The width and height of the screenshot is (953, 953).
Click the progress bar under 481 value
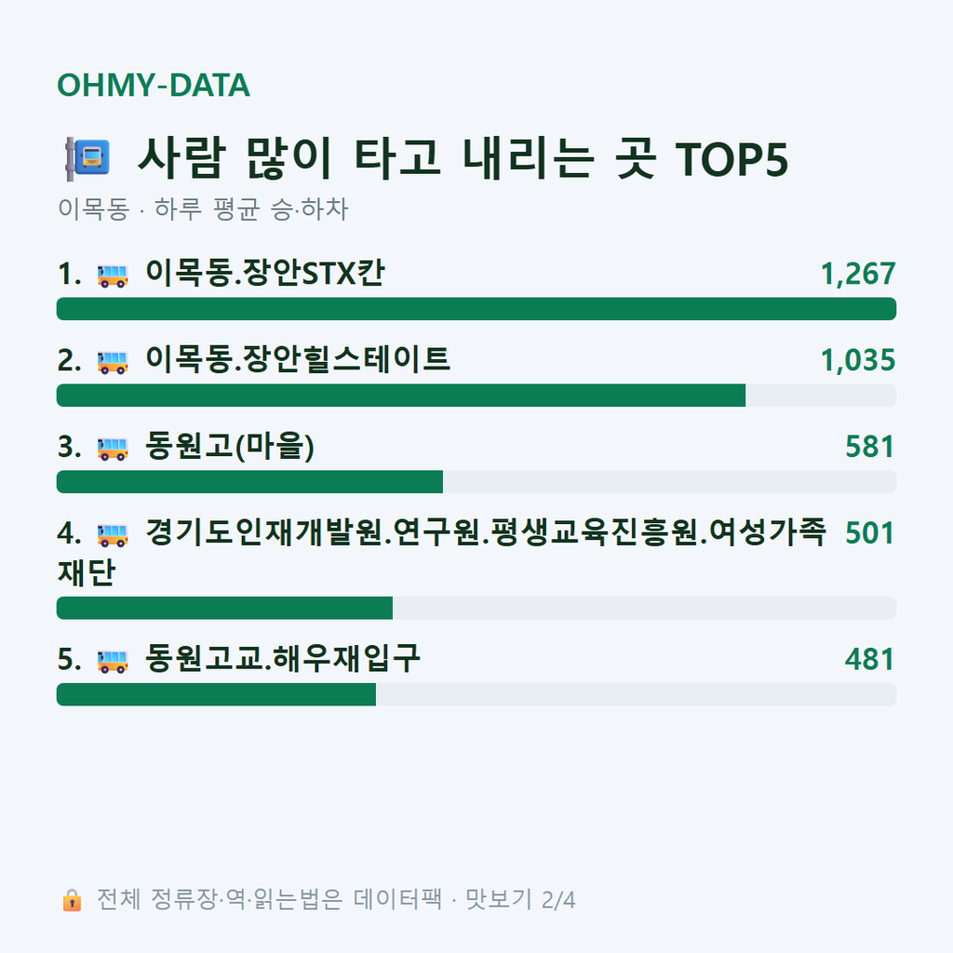coord(476,694)
